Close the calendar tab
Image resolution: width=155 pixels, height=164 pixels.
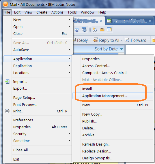point(150,21)
